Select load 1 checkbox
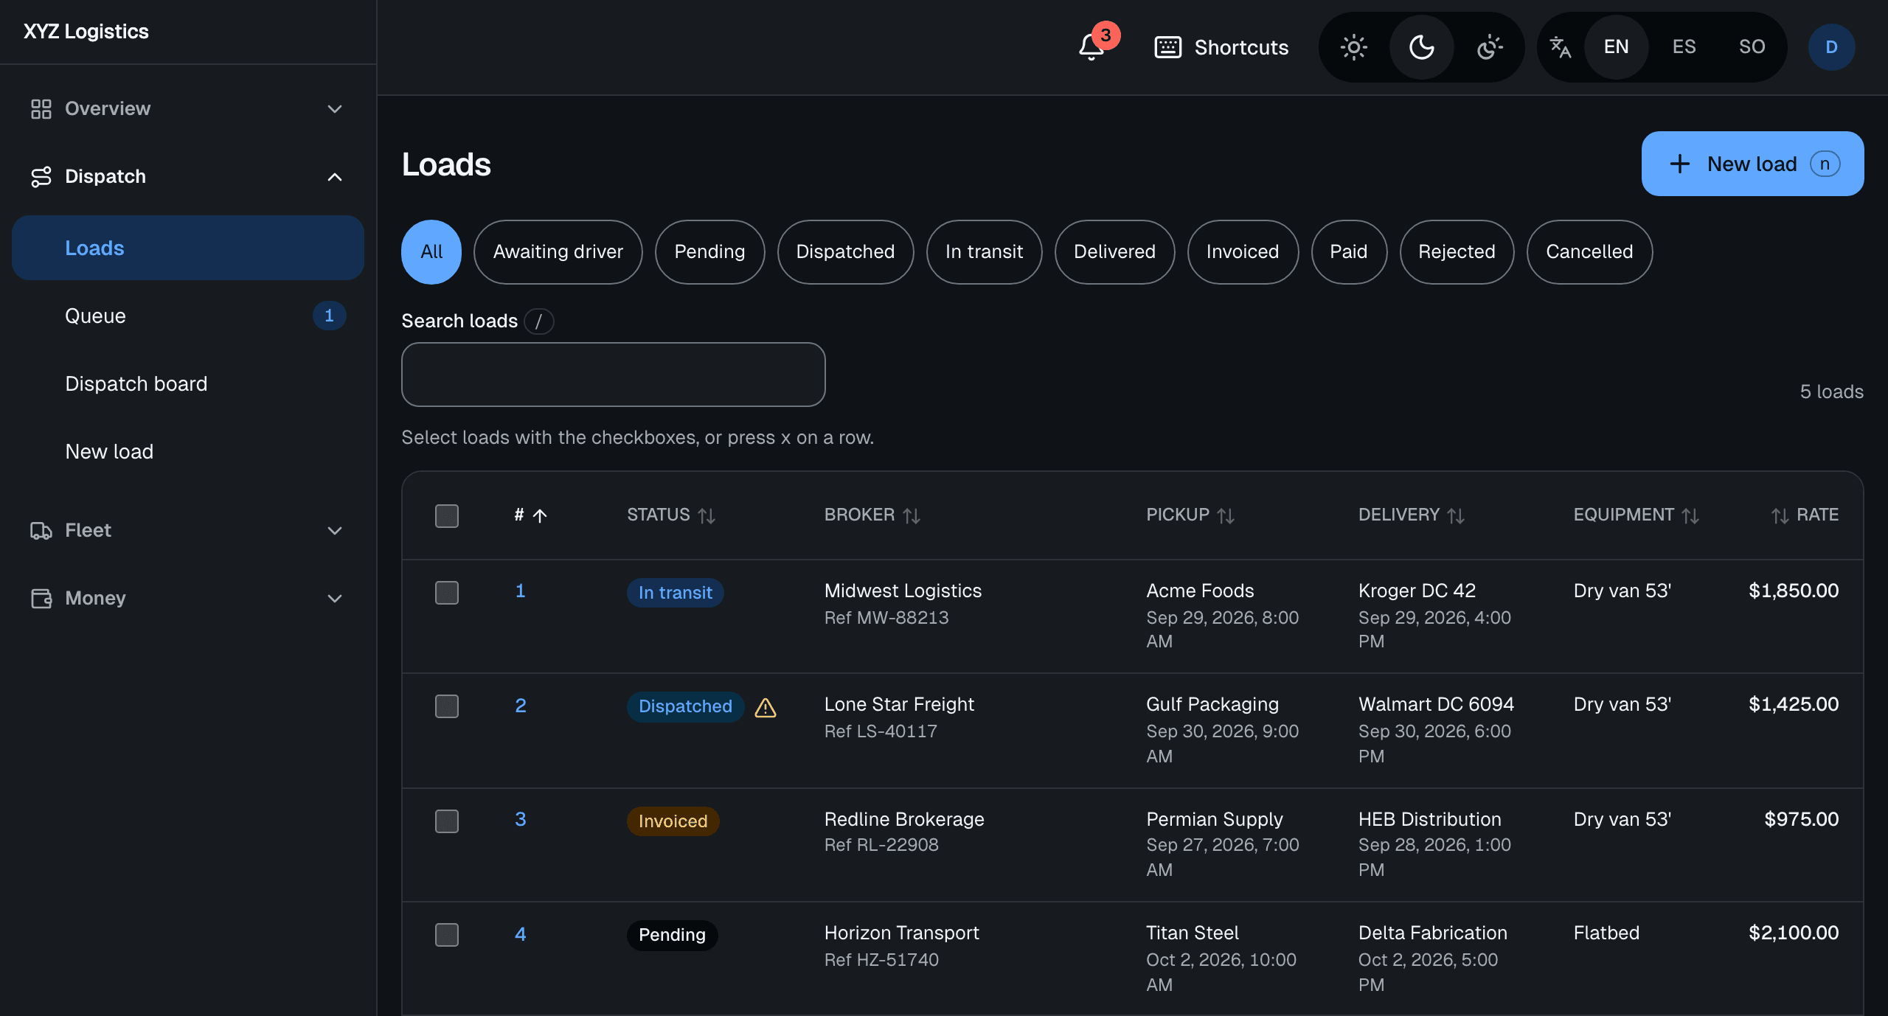This screenshot has width=1888, height=1016. 447,592
